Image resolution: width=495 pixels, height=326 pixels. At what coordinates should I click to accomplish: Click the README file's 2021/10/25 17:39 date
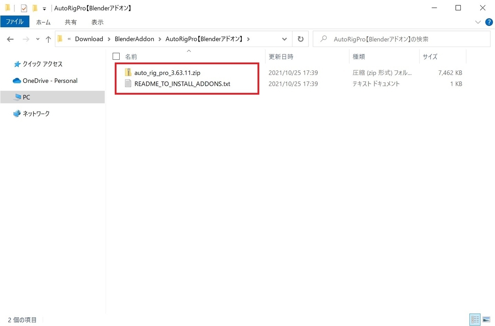(x=293, y=84)
